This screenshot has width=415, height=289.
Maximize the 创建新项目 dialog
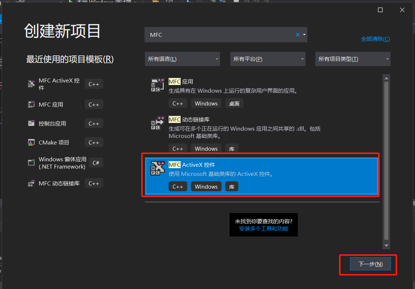380,10
